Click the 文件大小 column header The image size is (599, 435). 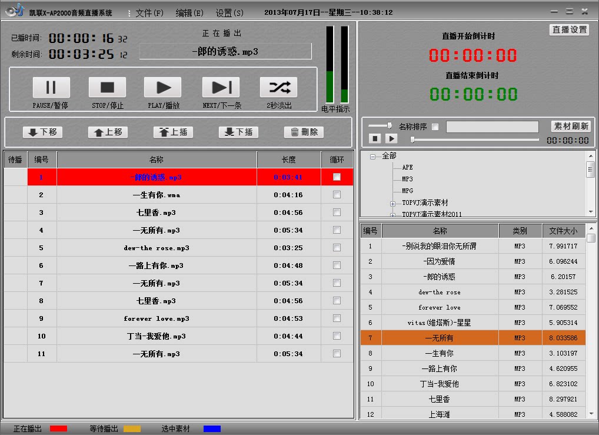point(564,231)
